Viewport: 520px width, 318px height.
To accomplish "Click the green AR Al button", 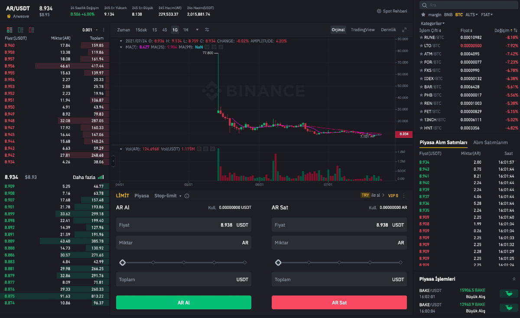I will point(183,302).
